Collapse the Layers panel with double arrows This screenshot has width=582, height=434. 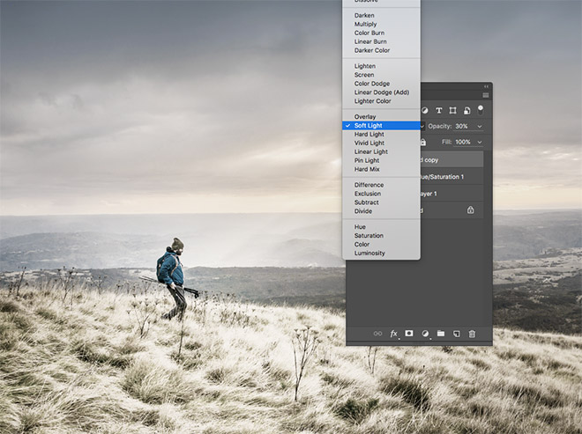(486, 86)
